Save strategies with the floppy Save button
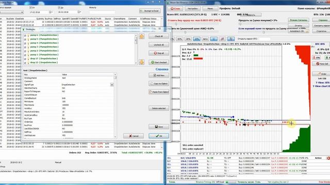 [159, 127]
